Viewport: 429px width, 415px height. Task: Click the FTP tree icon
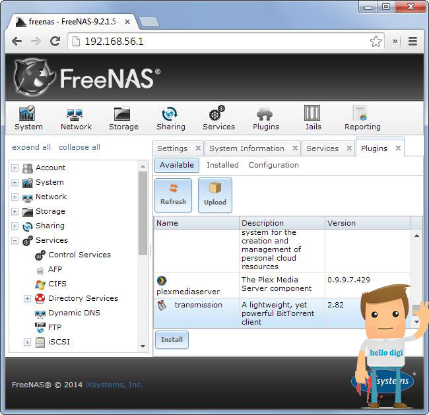tap(40, 328)
